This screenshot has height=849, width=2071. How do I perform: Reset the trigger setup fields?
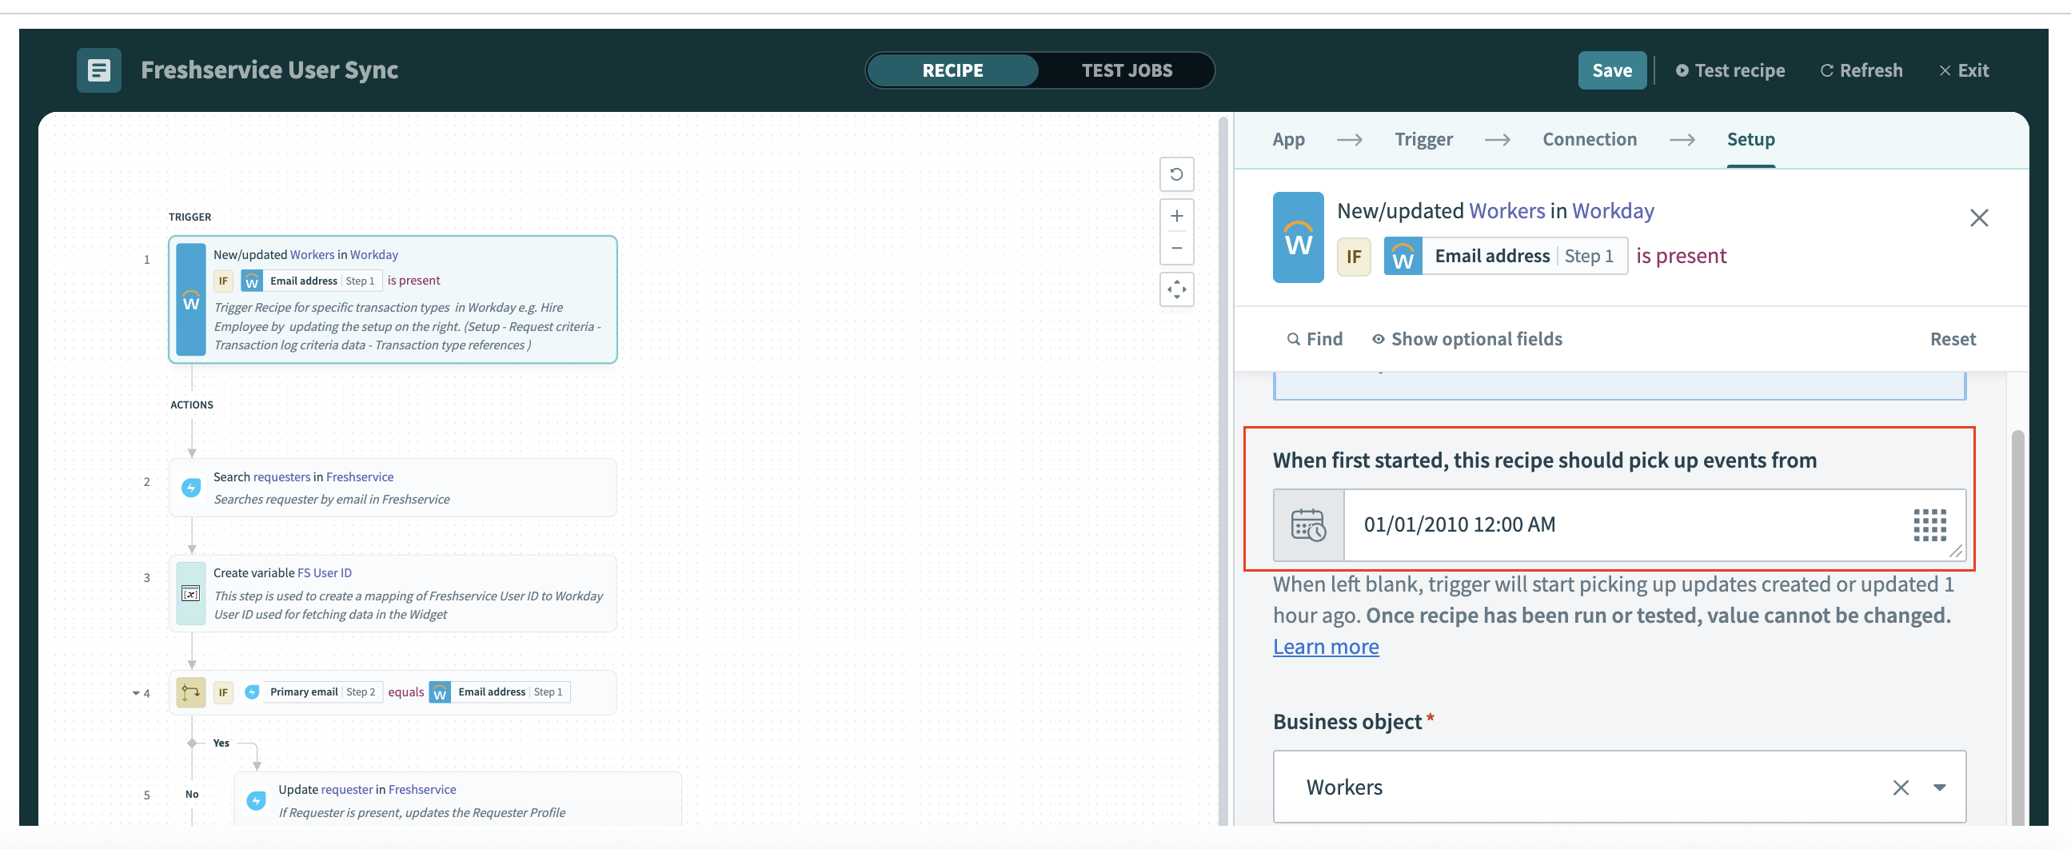tap(1952, 339)
